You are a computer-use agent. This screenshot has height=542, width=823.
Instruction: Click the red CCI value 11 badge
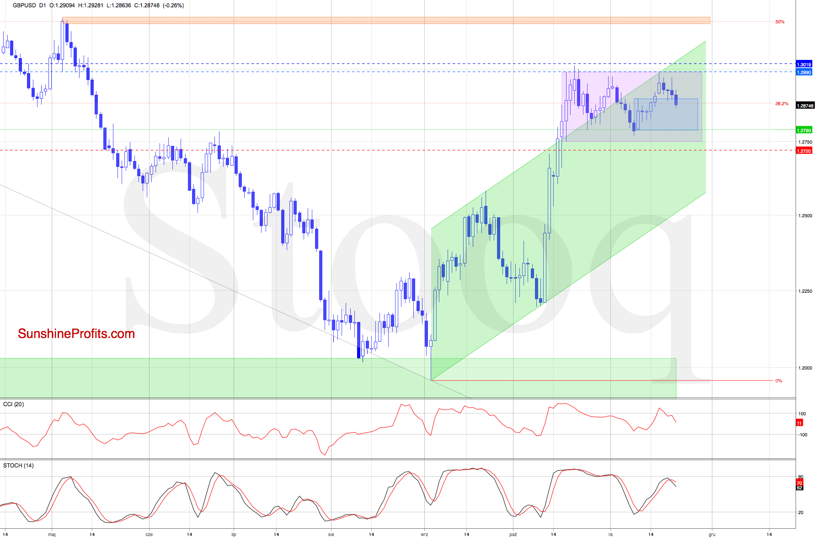799,424
